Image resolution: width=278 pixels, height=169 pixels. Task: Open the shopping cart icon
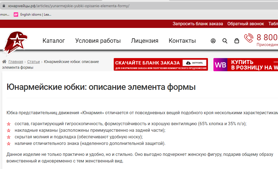(237, 41)
